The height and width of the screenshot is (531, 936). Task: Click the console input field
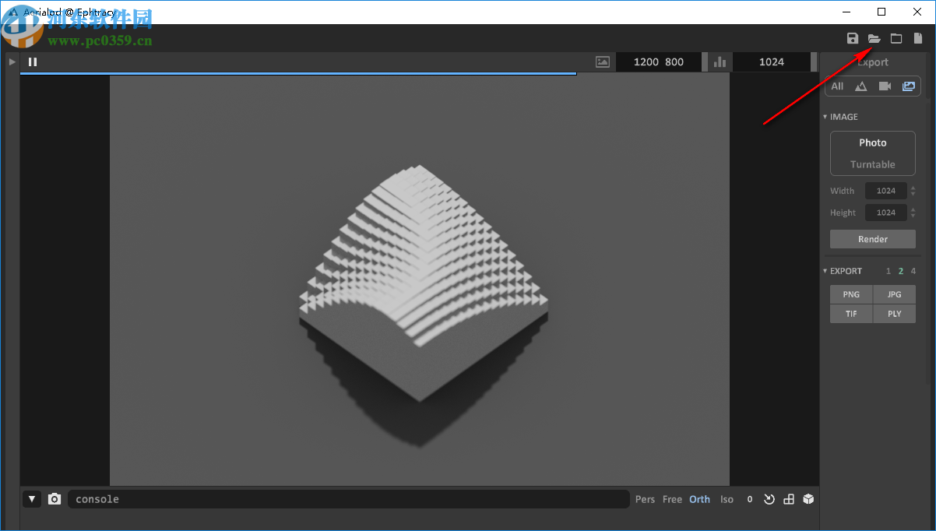(x=348, y=499)
